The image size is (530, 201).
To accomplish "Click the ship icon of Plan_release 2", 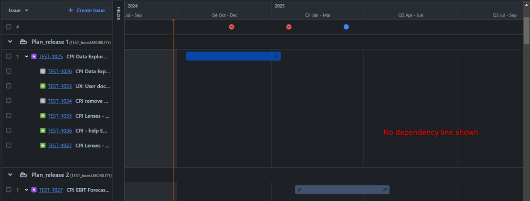I will pyautogui.click(x=23, y=175).
